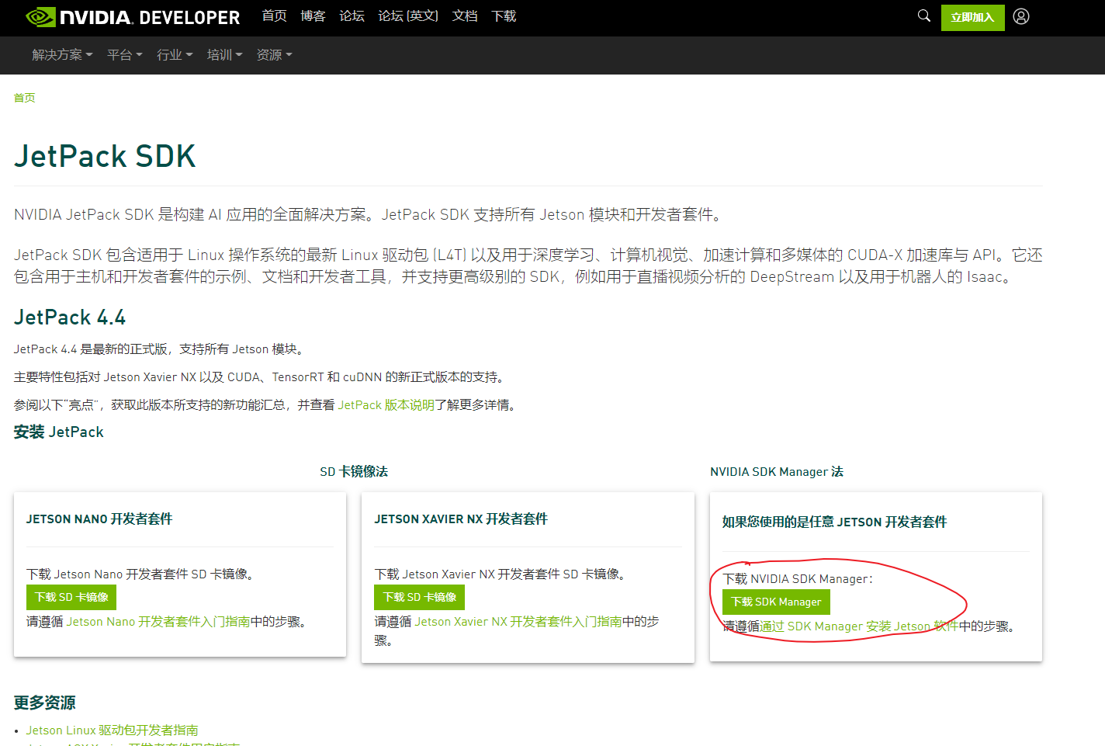
Task: Expand the 行业 dropdown
Action: [175, 55]
